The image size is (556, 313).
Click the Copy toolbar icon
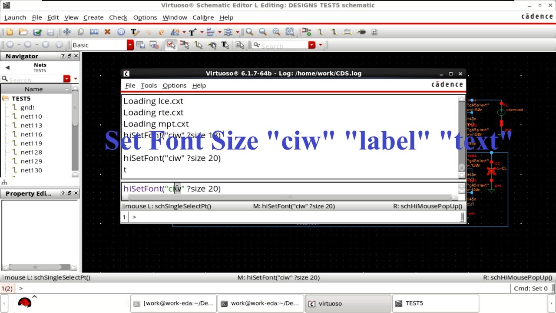80,32
